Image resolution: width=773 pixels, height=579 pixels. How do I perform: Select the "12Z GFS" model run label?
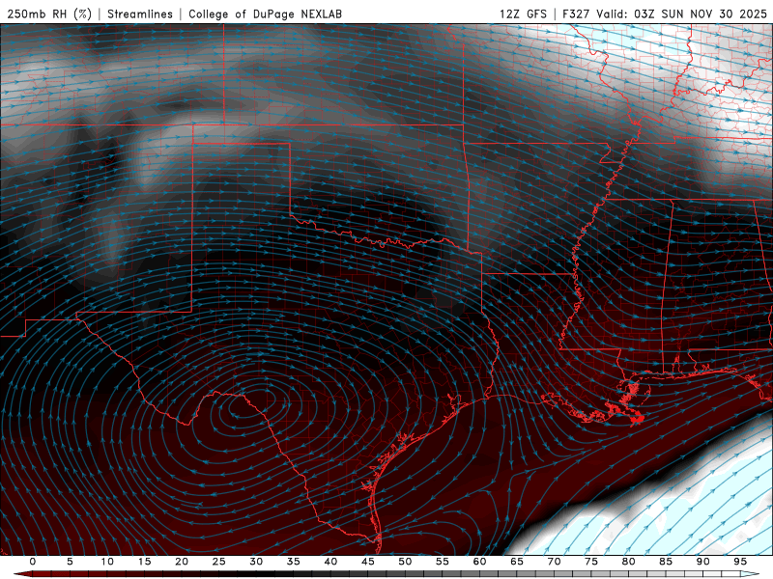523,14
